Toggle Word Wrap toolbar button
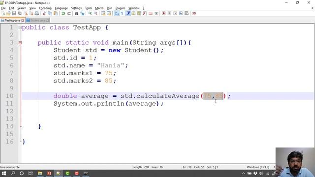Image resolution: width=315 pixels, height=177 pixels. (x=117, y=13)
